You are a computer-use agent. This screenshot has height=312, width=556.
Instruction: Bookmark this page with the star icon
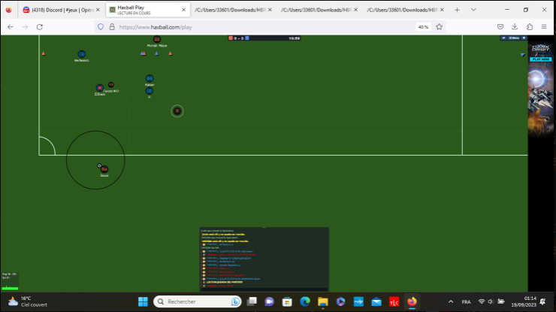click(440, 26)
